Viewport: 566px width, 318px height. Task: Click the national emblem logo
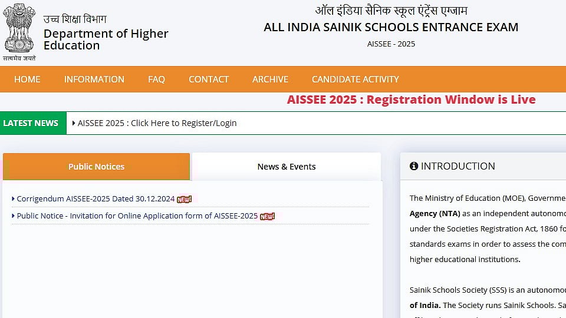click(x=19, y=29)
